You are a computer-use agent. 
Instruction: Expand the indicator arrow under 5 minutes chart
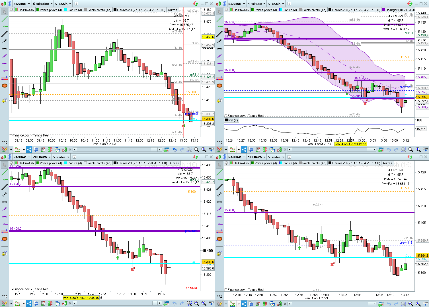[x=24, y=150]
